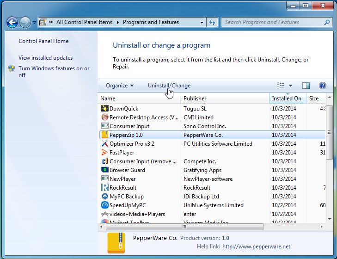337x259 pixels.
Task: Click Uninstall/Change in the toolbar
Action: click(169, 86)
